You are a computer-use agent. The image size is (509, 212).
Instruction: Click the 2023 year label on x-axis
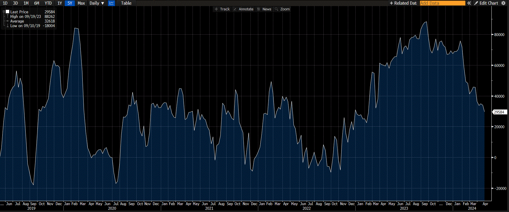pos(404,208)
